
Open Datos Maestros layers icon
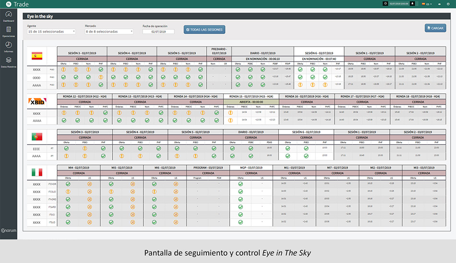[8, 61]
